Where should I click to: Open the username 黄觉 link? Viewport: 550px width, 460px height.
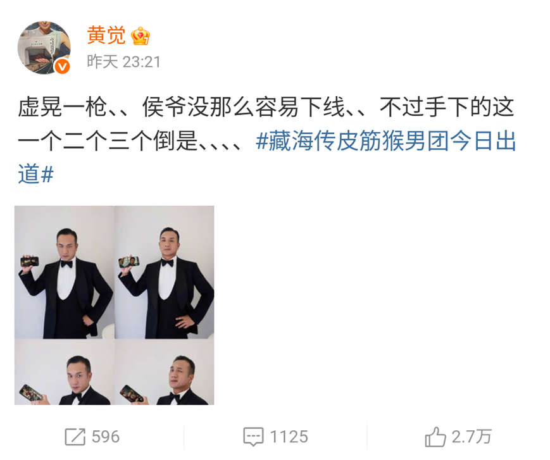click(x=106, y=35)
